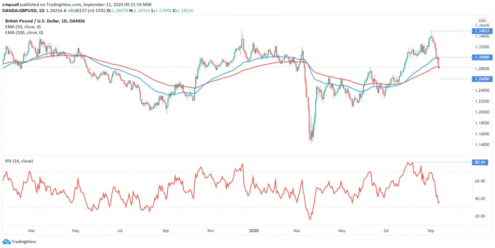Select the EMA (100, close, 0) indicator label
Viewport: 495px width, 248px height.
25,32
